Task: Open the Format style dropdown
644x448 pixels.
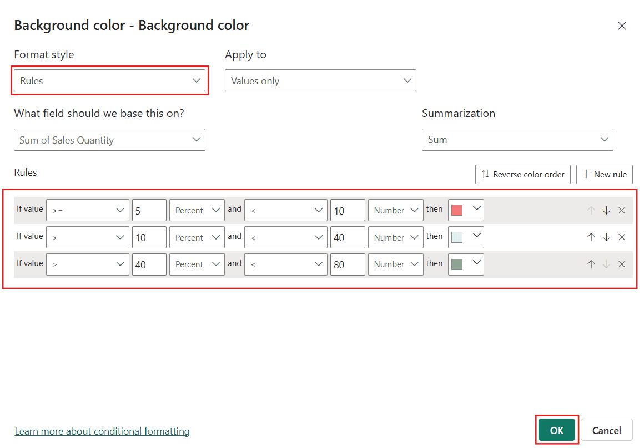Action: (110, 80)
